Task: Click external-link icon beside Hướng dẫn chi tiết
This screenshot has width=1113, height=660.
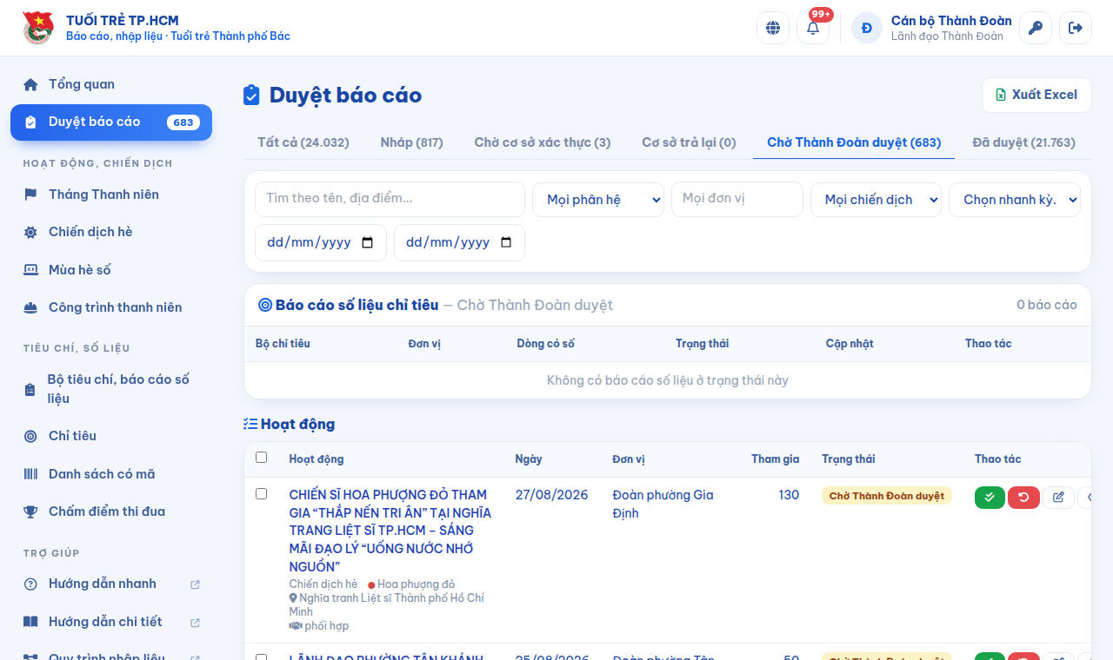Action: pyautogui.click(x=195, y=623)
